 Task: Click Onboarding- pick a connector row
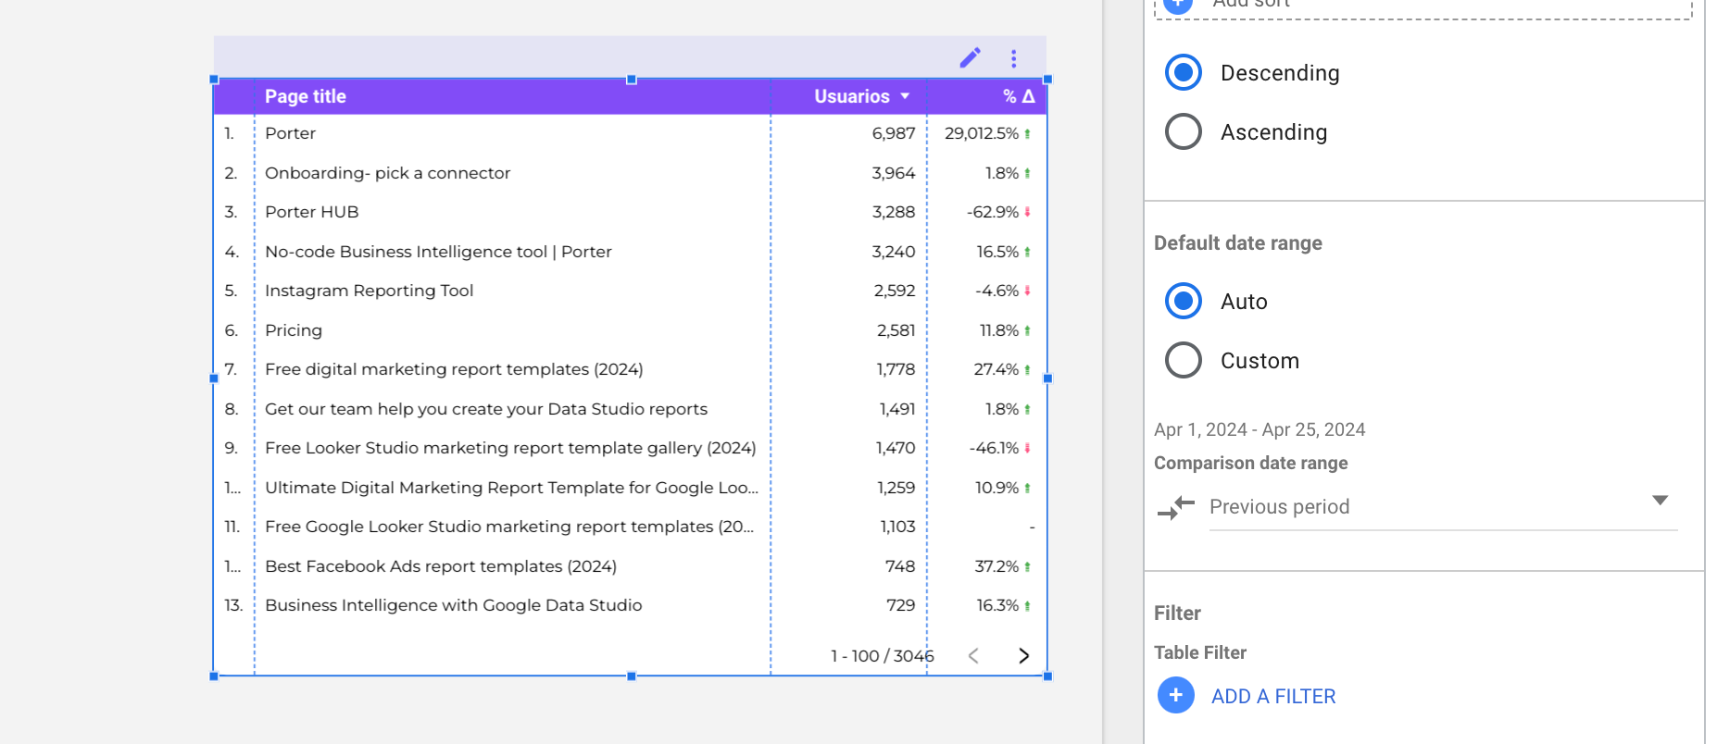tap(387, 173)
